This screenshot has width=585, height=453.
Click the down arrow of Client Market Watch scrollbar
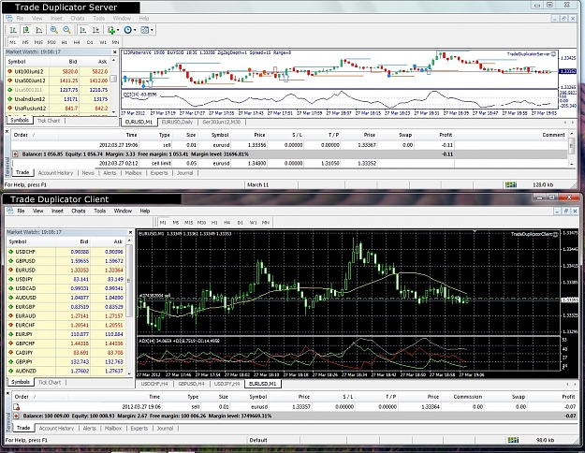[x=129, y=373]
